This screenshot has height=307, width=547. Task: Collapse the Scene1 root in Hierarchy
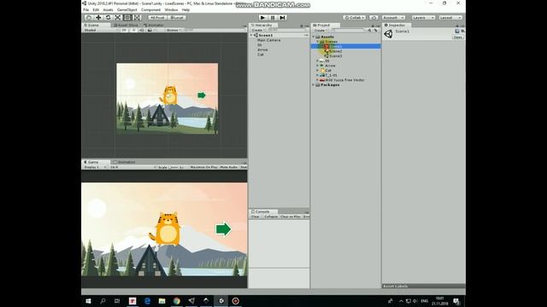251,36
